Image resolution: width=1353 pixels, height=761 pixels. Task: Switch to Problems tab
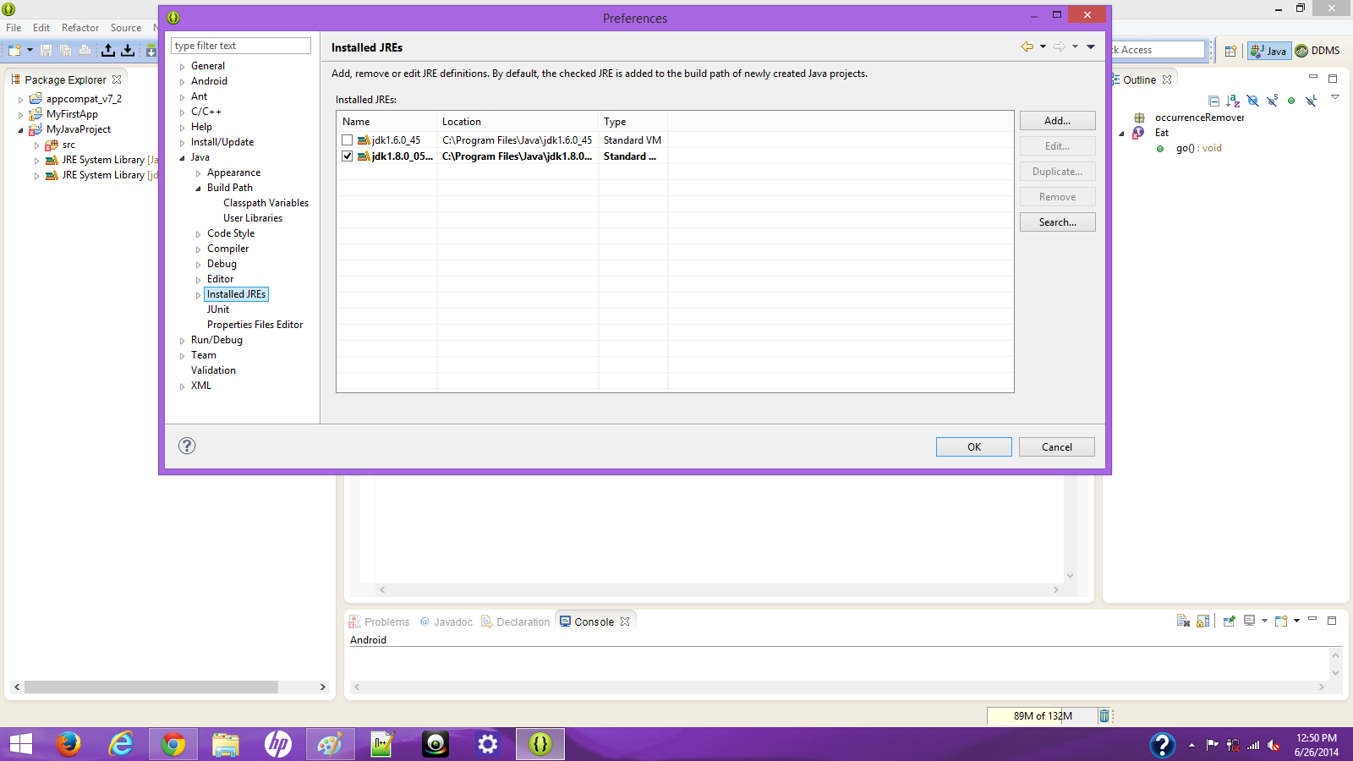[x=379, y=621]
